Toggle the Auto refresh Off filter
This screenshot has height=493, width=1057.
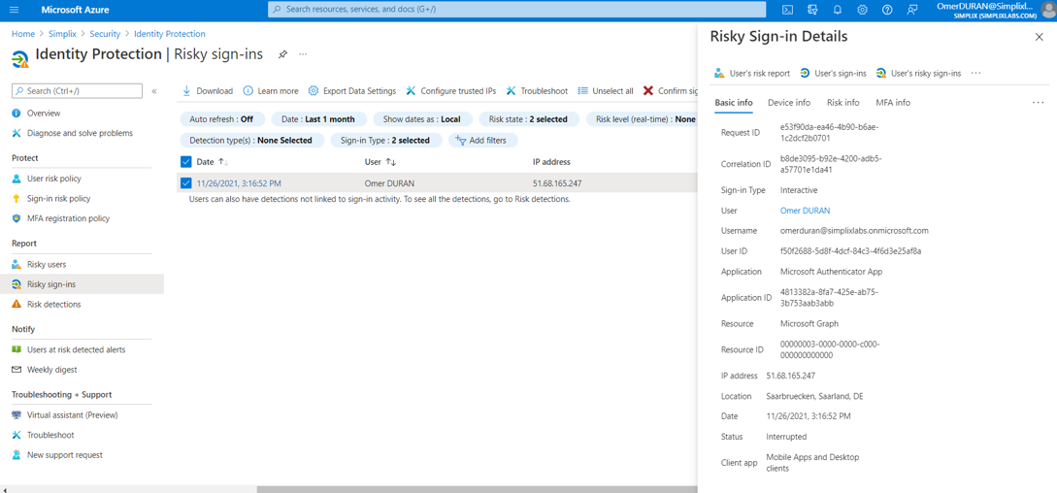click(221, 118)
